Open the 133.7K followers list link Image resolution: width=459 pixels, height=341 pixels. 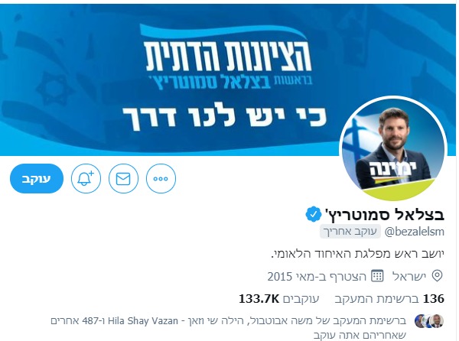point(279,299)
